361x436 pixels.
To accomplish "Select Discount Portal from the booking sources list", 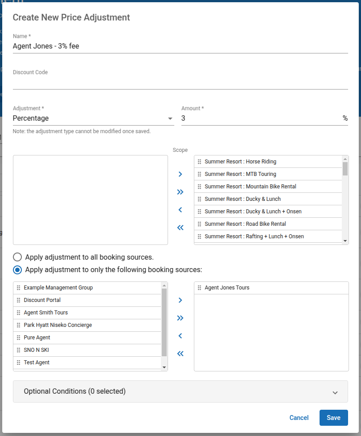I will click(42, 300).
